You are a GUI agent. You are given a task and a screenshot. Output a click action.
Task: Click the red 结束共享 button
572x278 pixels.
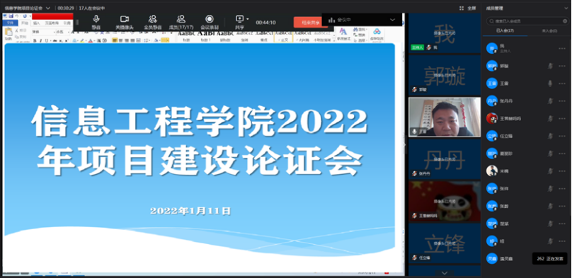click(x=311, y=22)
